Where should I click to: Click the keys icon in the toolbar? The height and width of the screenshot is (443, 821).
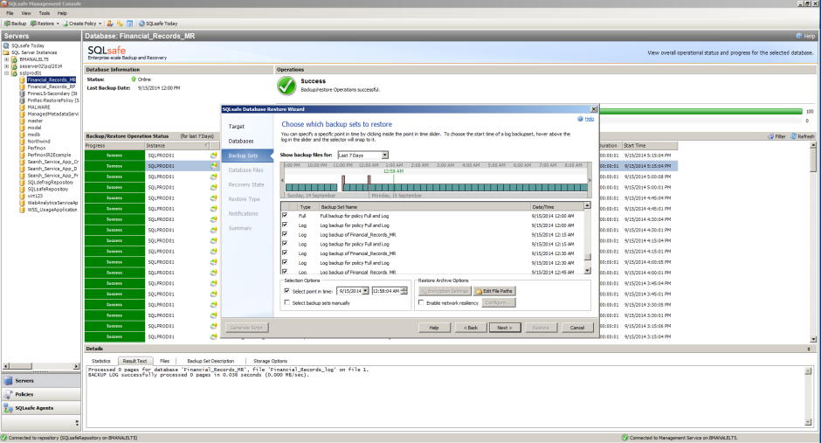point(120,24)
